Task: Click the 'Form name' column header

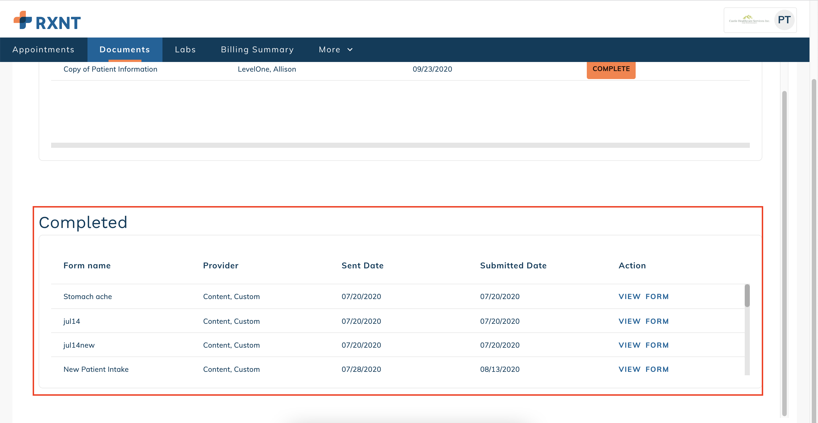Action: click(87, 266)
